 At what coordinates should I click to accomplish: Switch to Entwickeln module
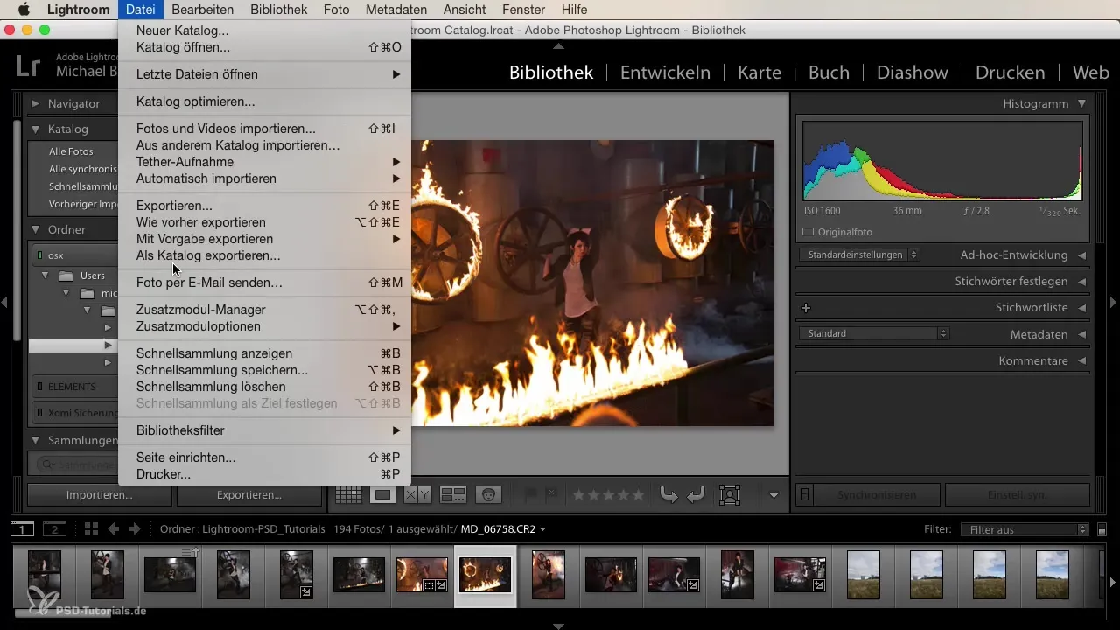(x=665, y=73)
